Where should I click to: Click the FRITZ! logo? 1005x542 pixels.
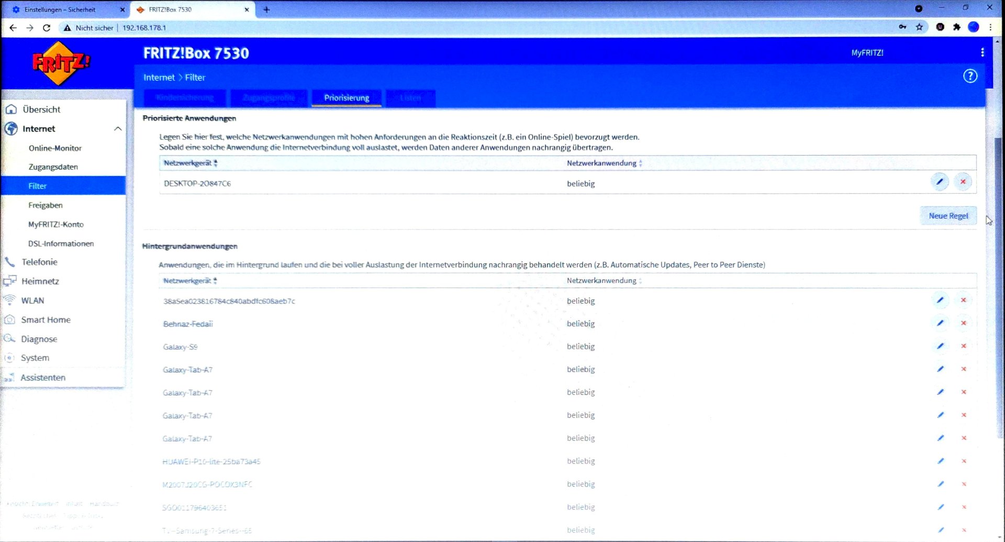(x=61, y=63)
